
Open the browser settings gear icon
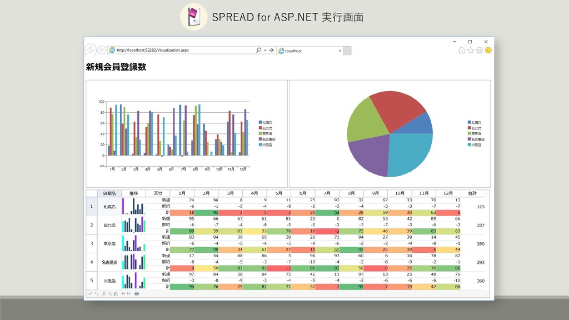click(480, 51)
